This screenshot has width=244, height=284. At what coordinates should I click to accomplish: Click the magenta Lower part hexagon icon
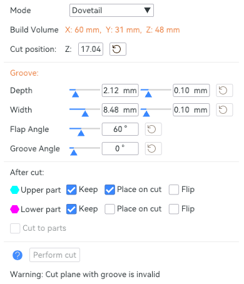pyautogui.click(x=14, y=209)
